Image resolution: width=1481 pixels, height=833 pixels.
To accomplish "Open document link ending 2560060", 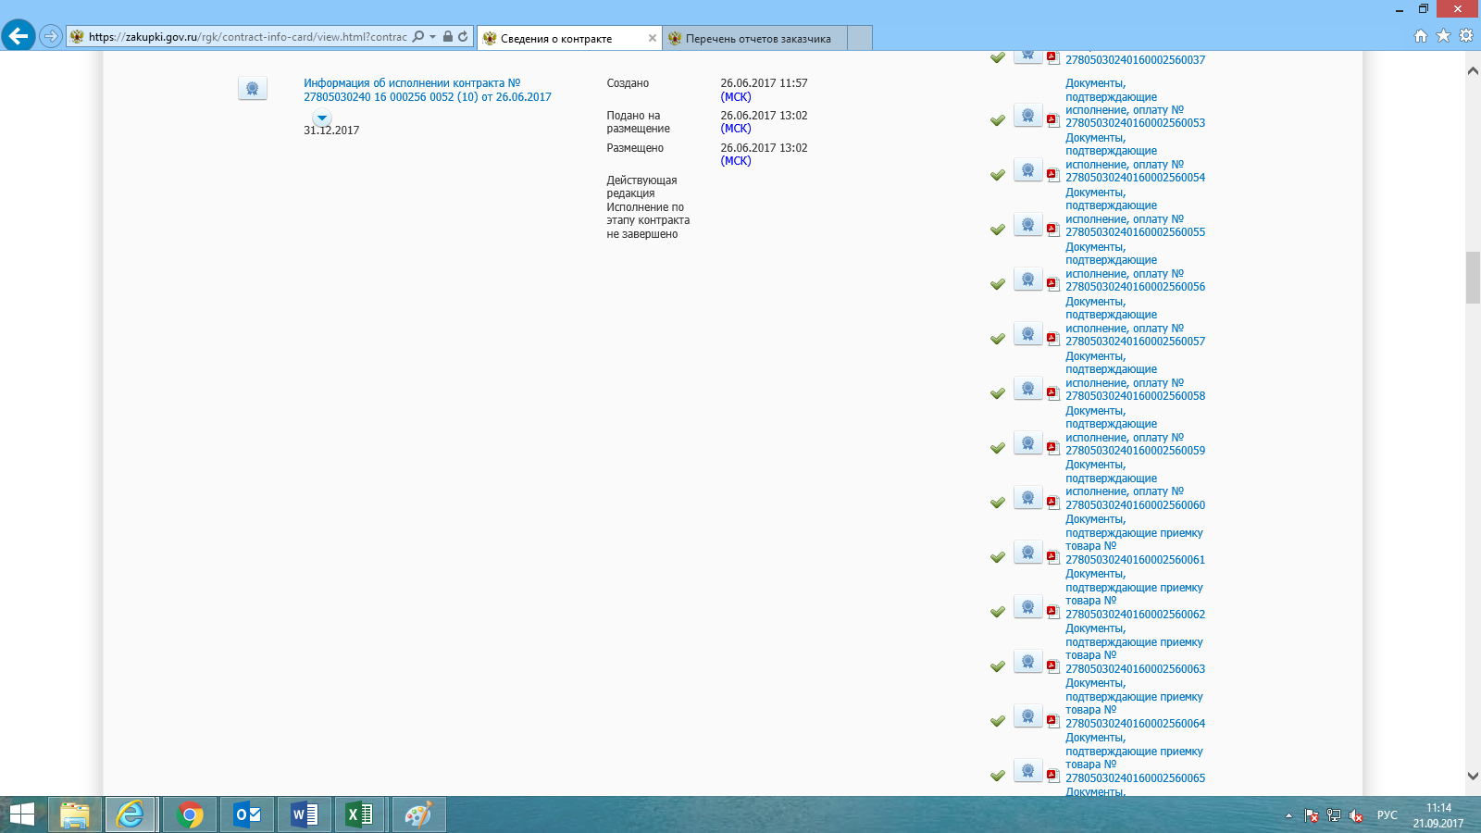I will tap(1135, 485).
